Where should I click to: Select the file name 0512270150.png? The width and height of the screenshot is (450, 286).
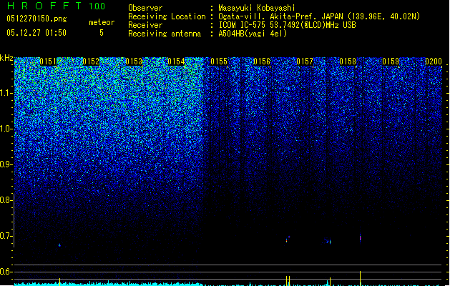pyautogui.click(x=36, y=19)
